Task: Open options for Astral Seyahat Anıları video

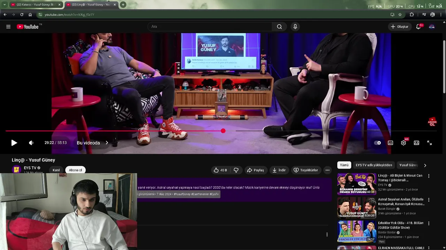Action: 429,200
